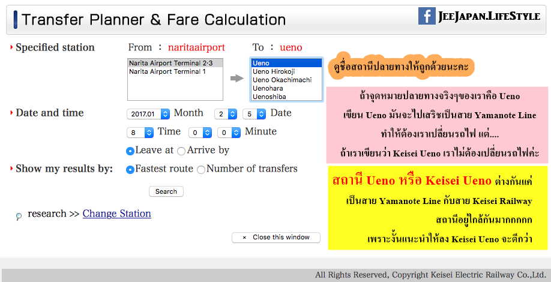
Task: Click the red 'ueno' To value
Action: 291,47
